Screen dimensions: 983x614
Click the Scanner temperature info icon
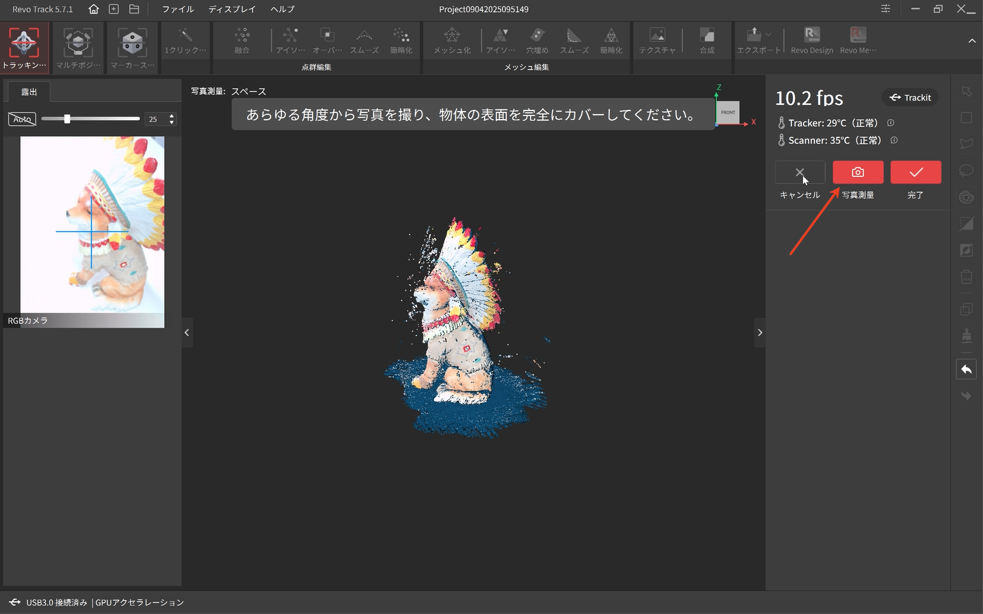point(894,140)
